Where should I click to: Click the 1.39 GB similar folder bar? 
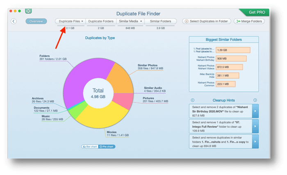tap(233, 50)
